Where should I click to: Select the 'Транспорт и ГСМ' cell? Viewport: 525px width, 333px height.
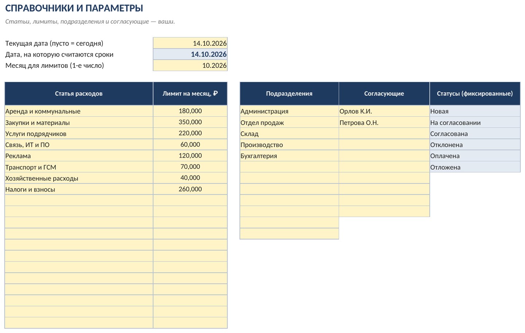tap(79, 167)
